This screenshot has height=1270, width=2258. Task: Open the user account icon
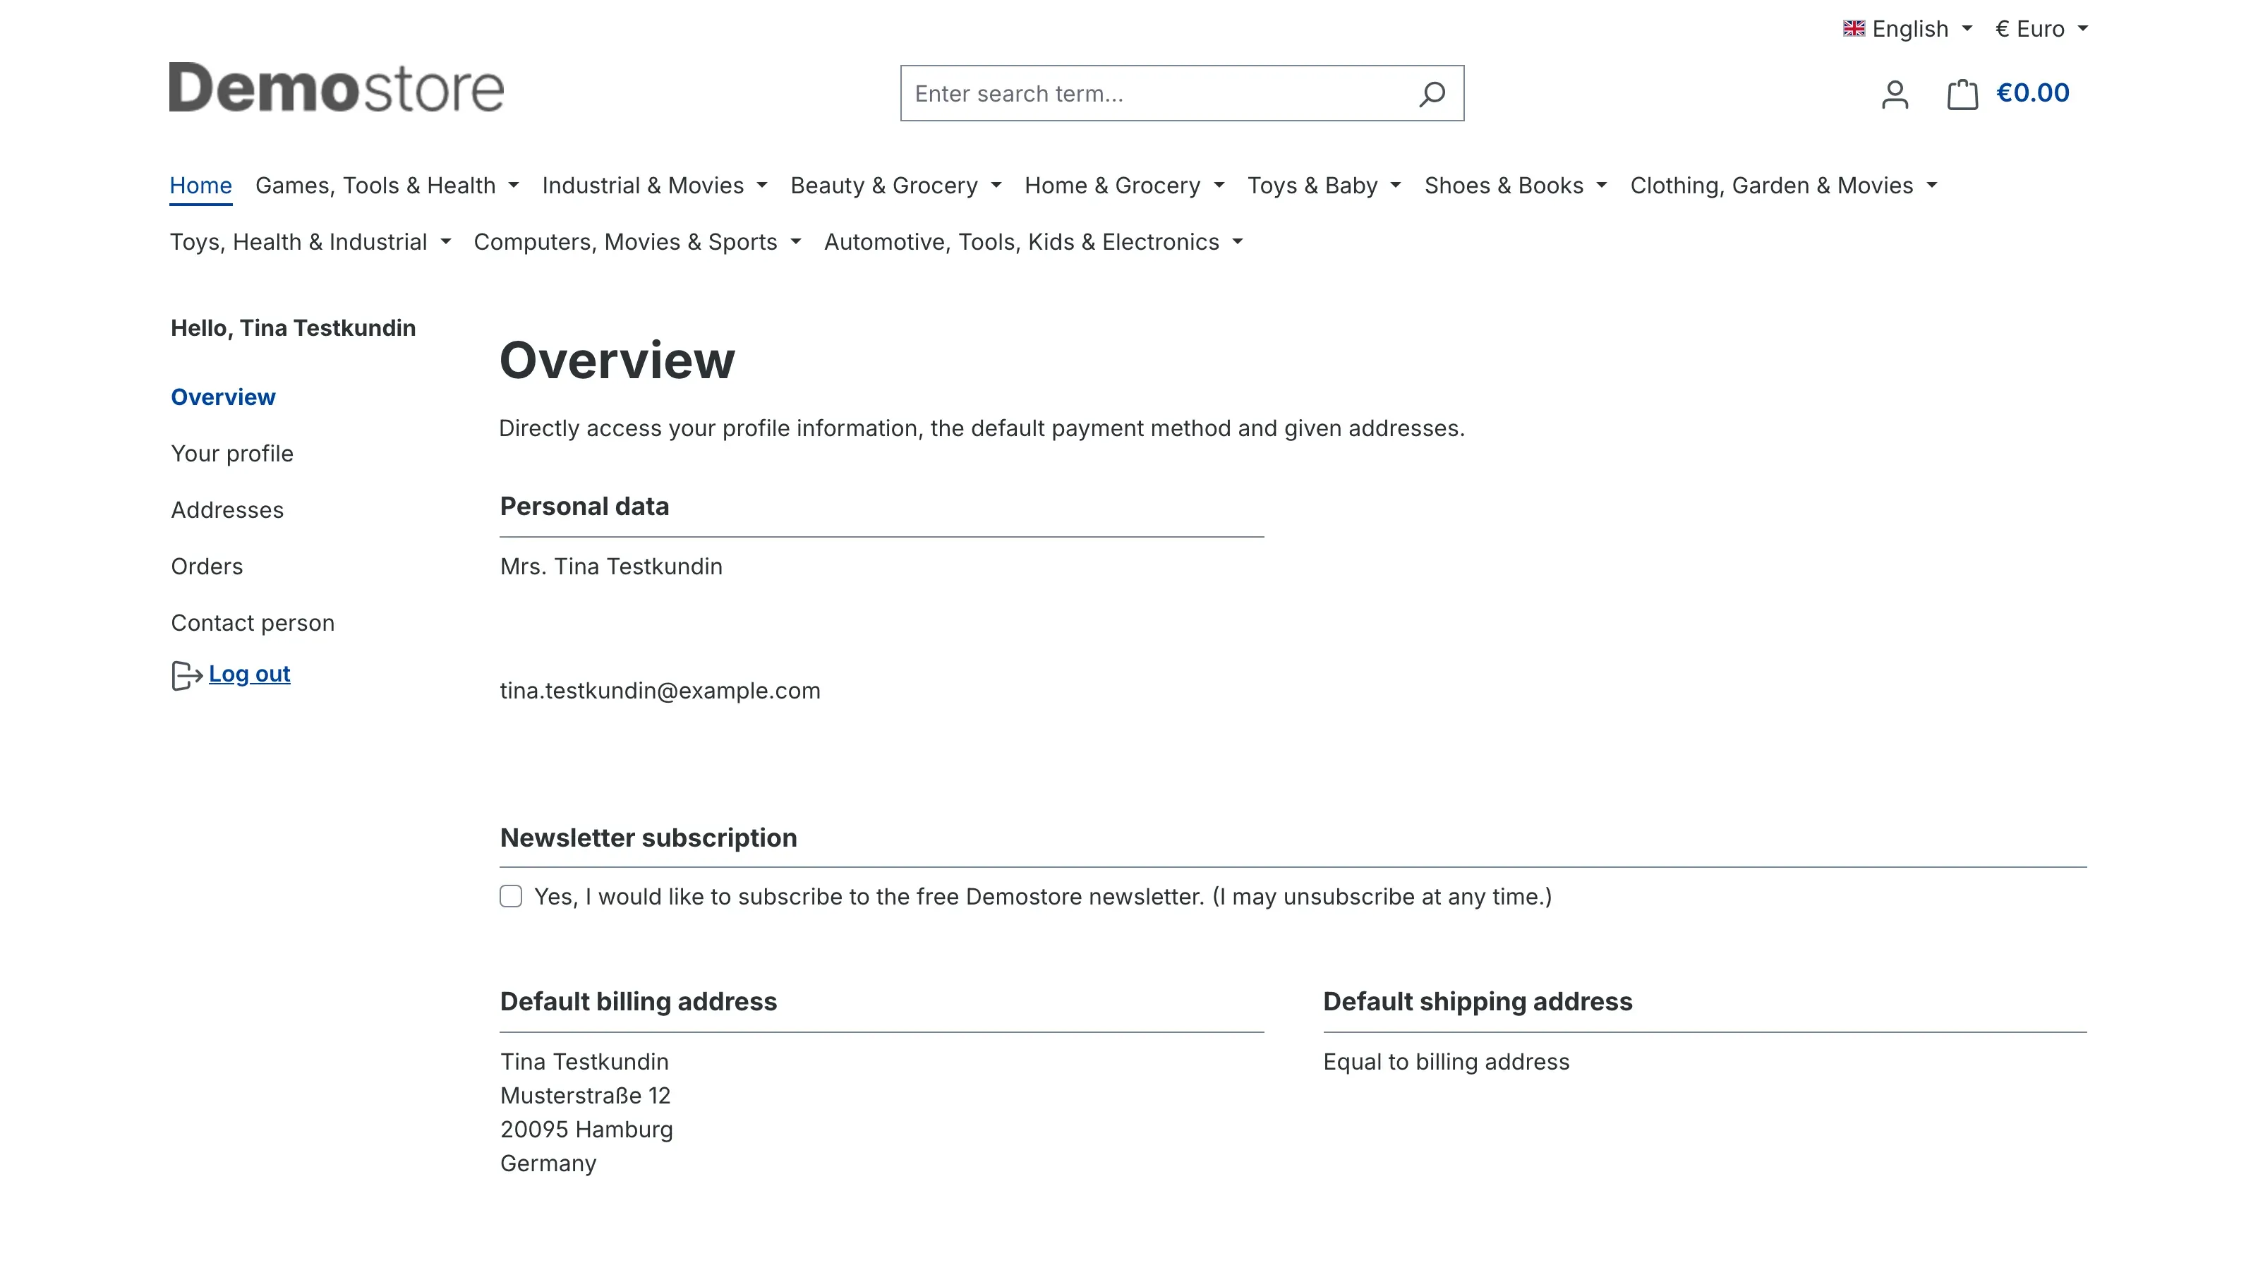coord(1894,94)
